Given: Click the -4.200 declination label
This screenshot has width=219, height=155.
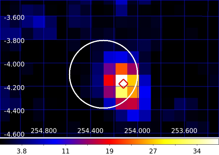Looking at the screenshot, I should pos(14,88).
